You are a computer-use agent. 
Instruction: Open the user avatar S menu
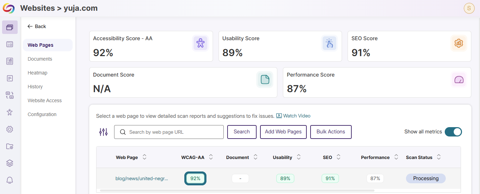point(469,8)
